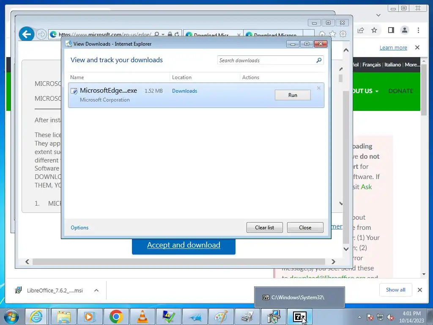Open DONATE menu item

[401, 91]
